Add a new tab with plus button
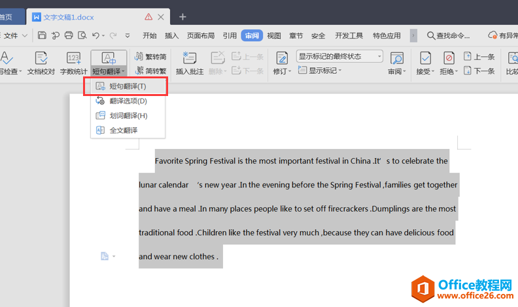 (x=182, y=17)
